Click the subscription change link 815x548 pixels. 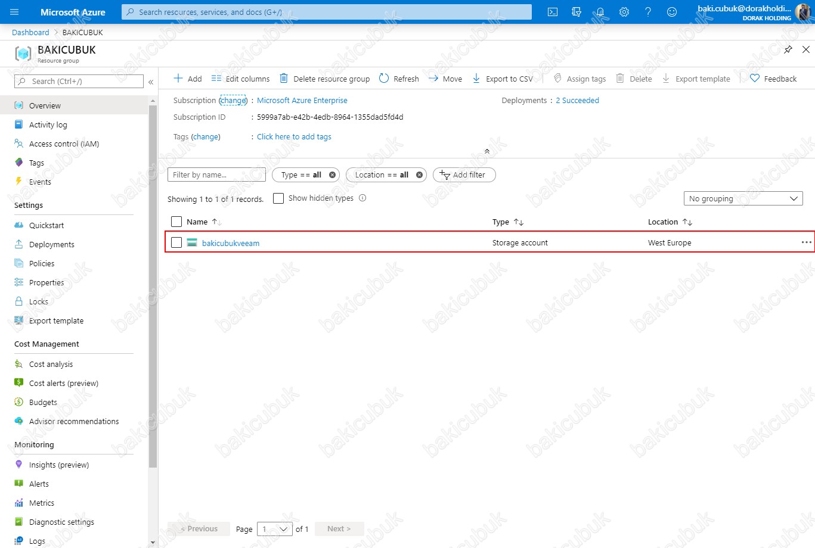(x=233, y=100)
